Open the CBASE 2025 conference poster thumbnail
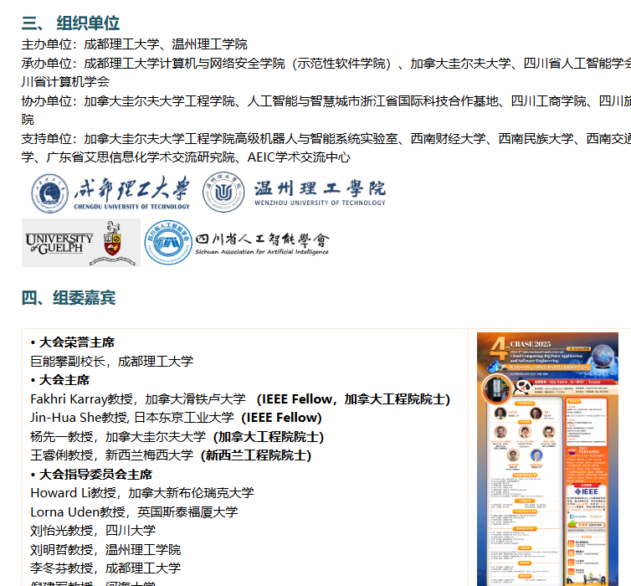Screen dimensions: 631x586 tap(547, 459)
